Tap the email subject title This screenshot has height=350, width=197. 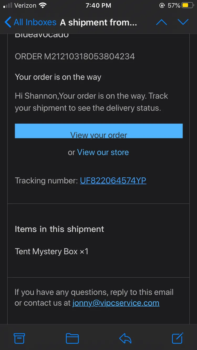[98, 23]
